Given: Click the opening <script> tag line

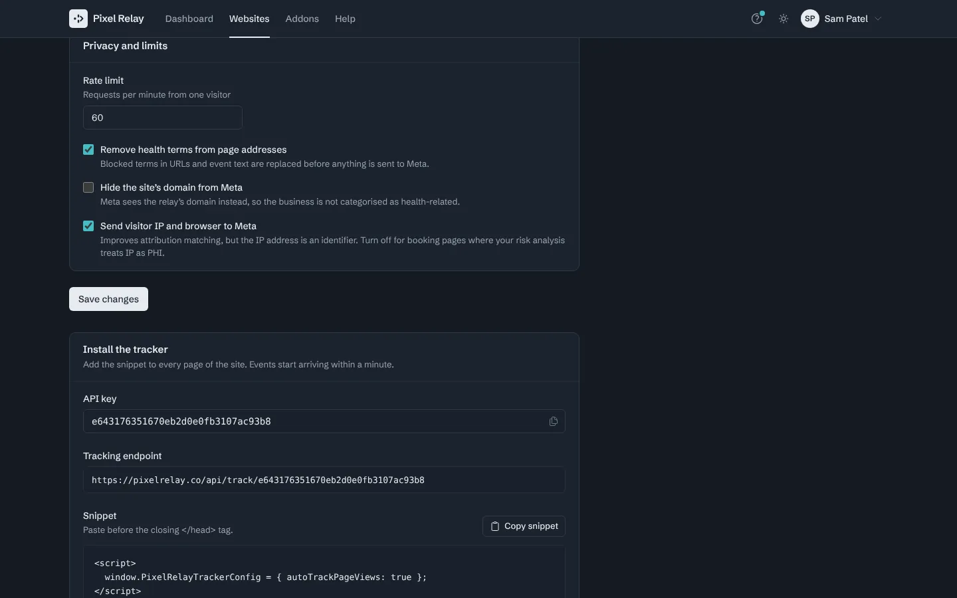Looking at the screenshot, I should (115, 563).
